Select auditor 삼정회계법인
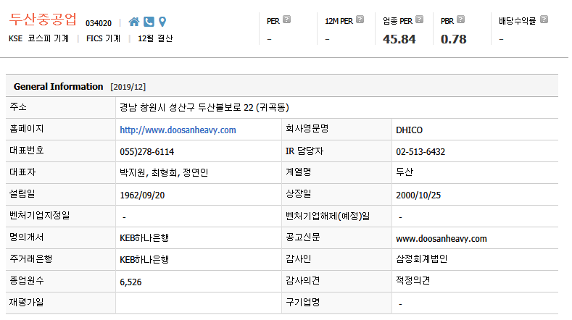Screen dimensions: 572x320 tap(422, 258)
